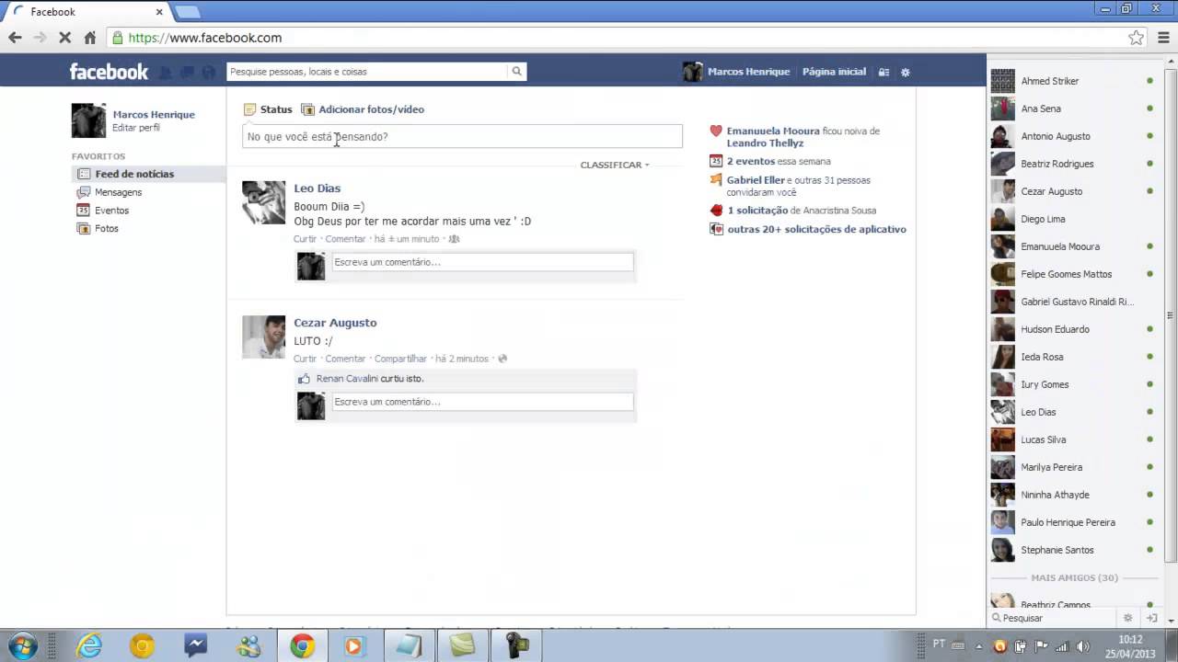Click the add photos/video icon
The image size is (1178, 662).
pyautogui.click(x=307, y=109)
